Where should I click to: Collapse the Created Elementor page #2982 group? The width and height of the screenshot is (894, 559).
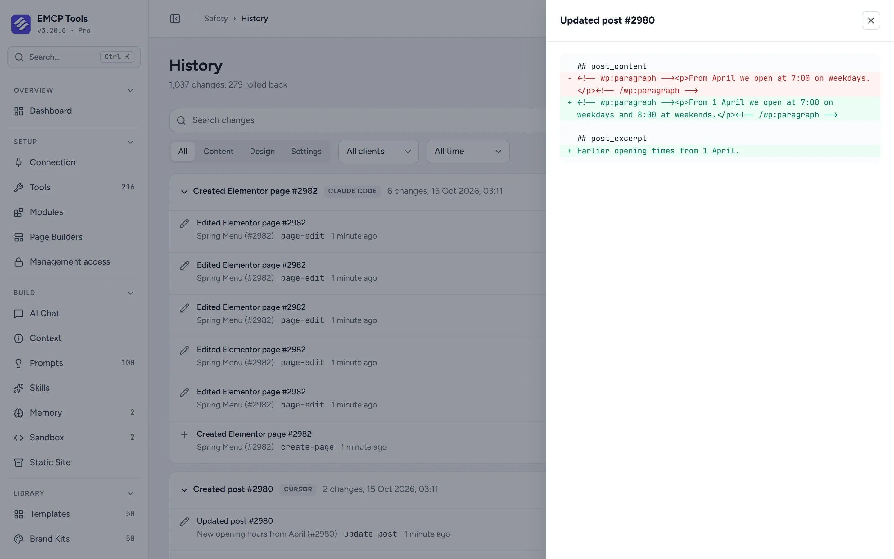184,192
